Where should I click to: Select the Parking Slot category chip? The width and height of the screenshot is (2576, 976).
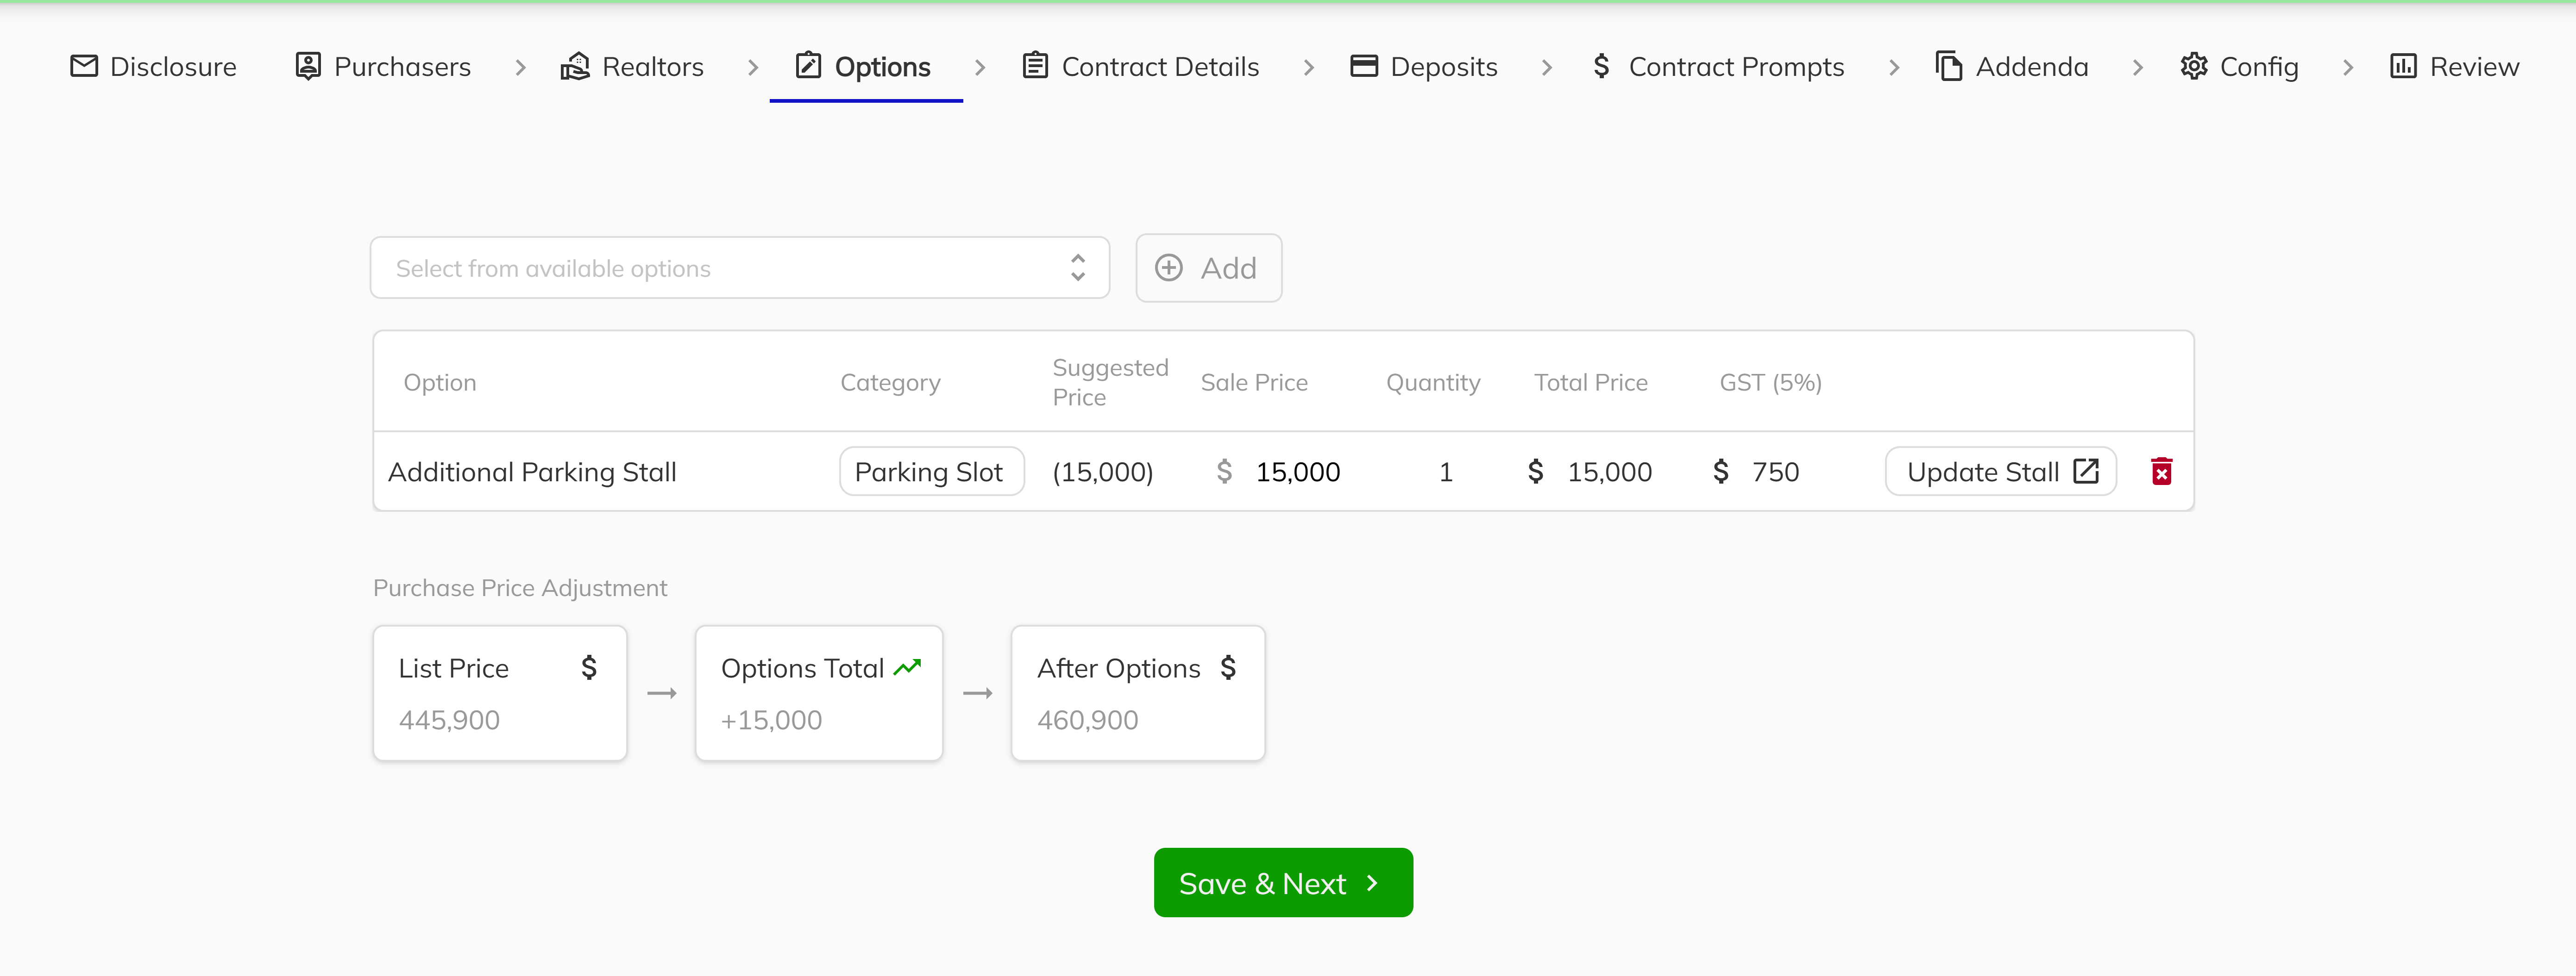click(x=931, y=471)
